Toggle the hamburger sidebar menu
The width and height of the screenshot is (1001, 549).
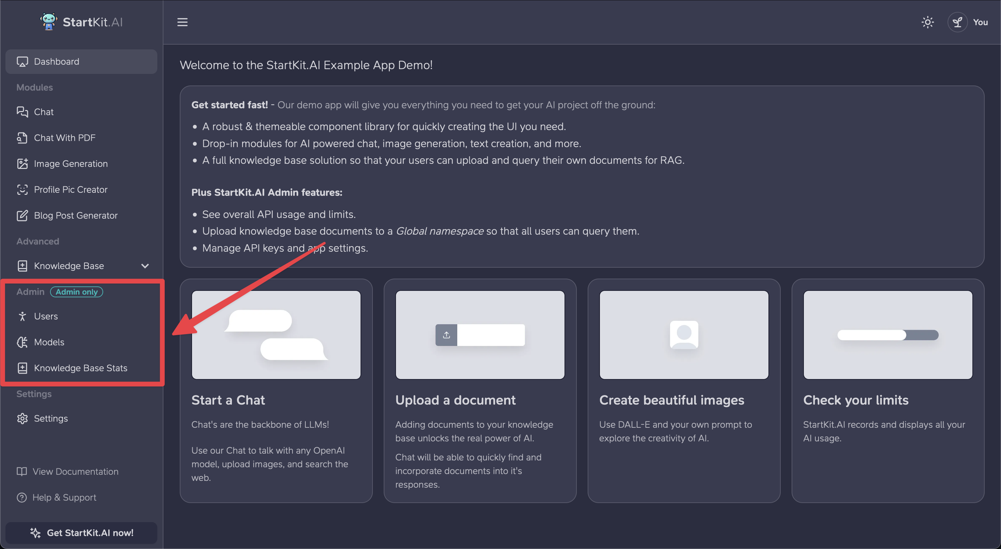[182, 22]
